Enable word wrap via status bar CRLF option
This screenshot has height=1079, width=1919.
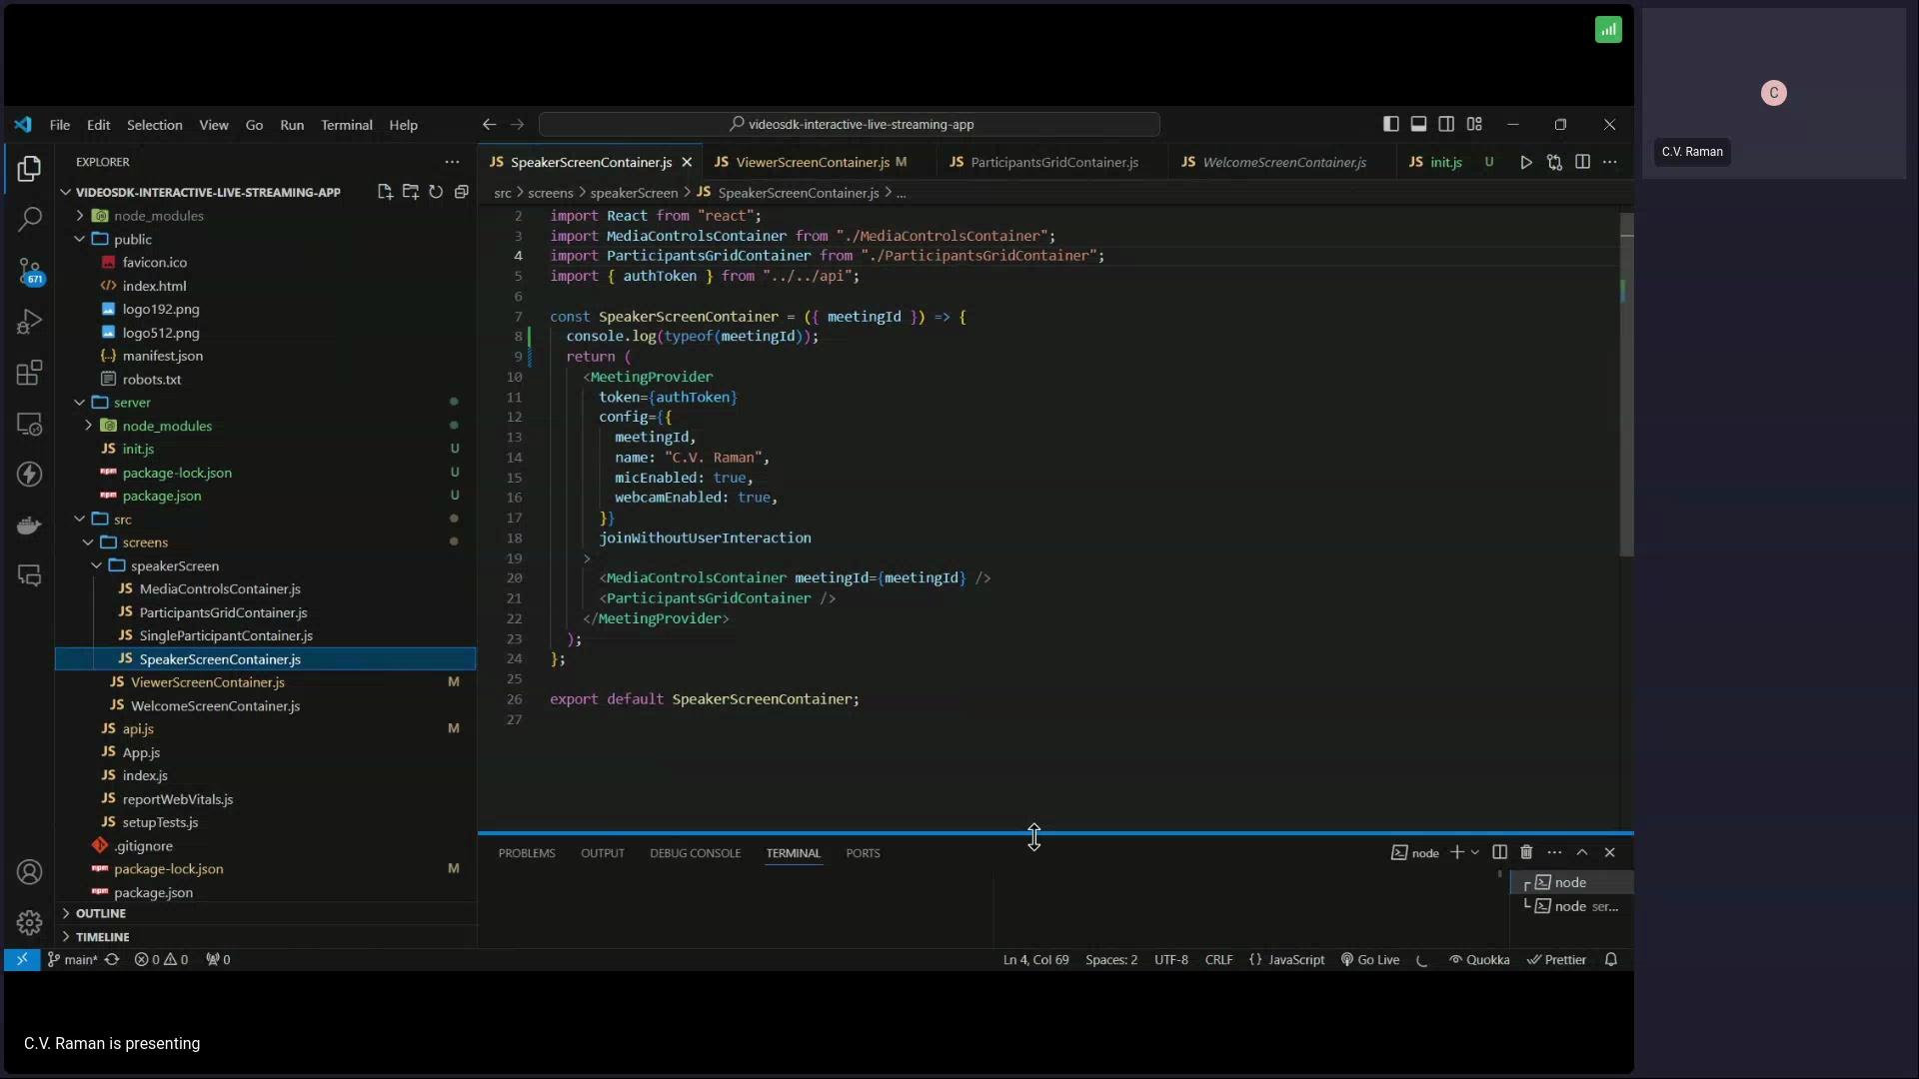1217,959
